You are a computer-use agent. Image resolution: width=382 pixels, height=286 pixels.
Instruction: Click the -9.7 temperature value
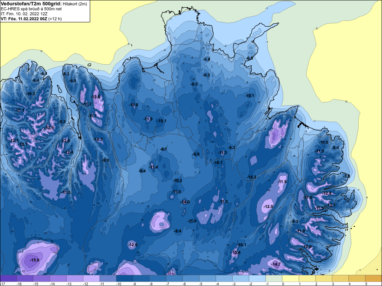(163, 149)
